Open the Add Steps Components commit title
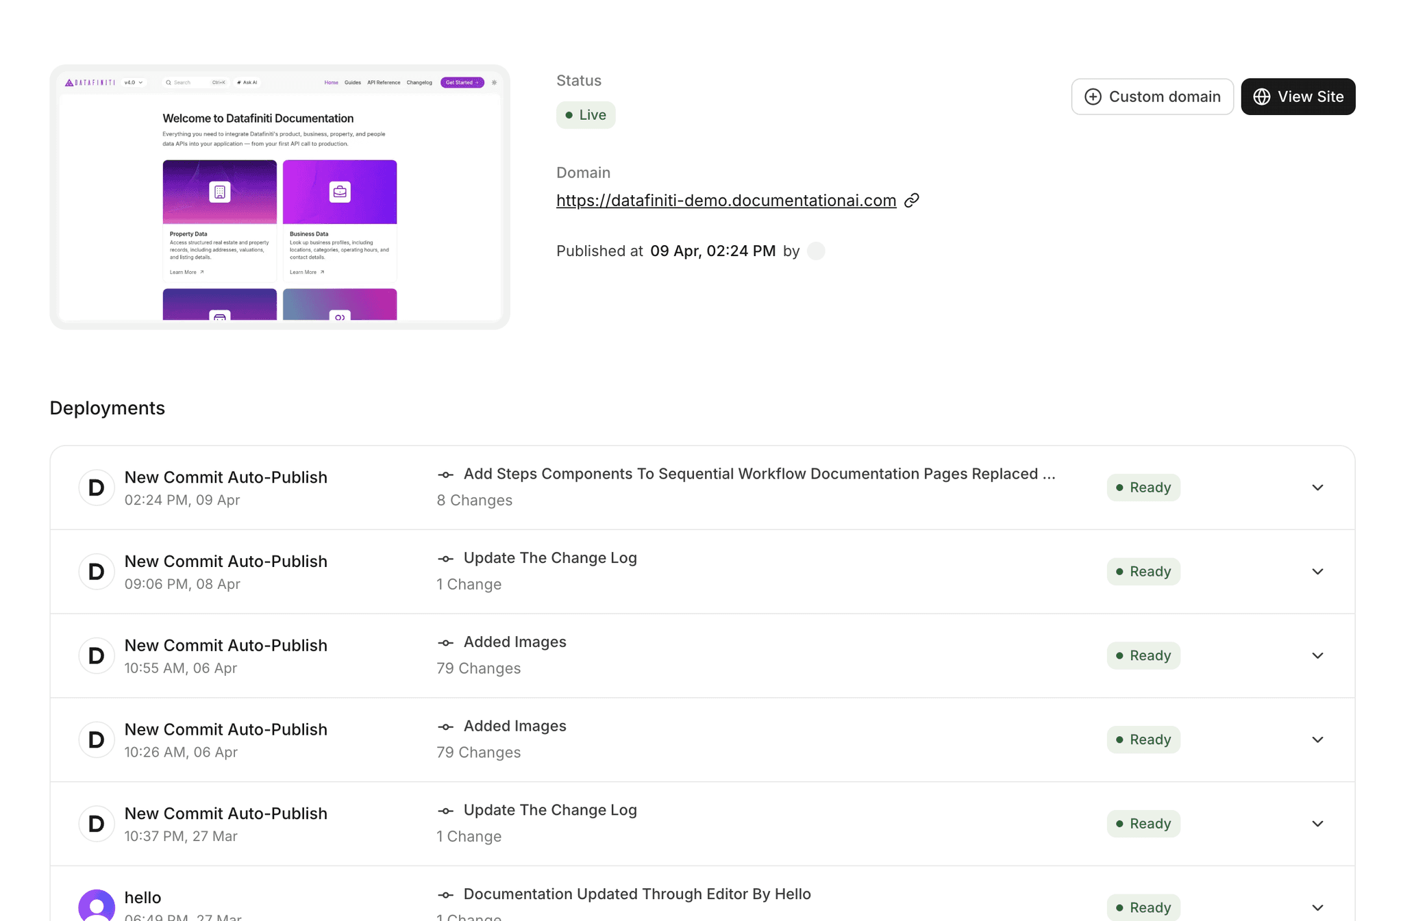 click(759, 474)
